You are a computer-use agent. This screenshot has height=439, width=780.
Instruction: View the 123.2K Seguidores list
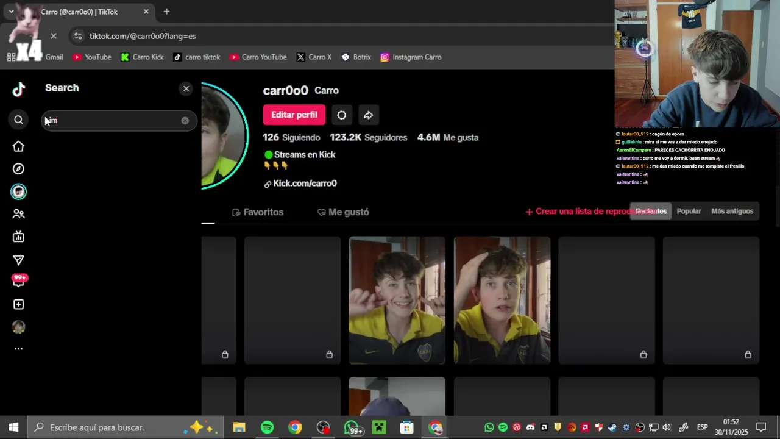pyautogui.click(x=369, y=137)
